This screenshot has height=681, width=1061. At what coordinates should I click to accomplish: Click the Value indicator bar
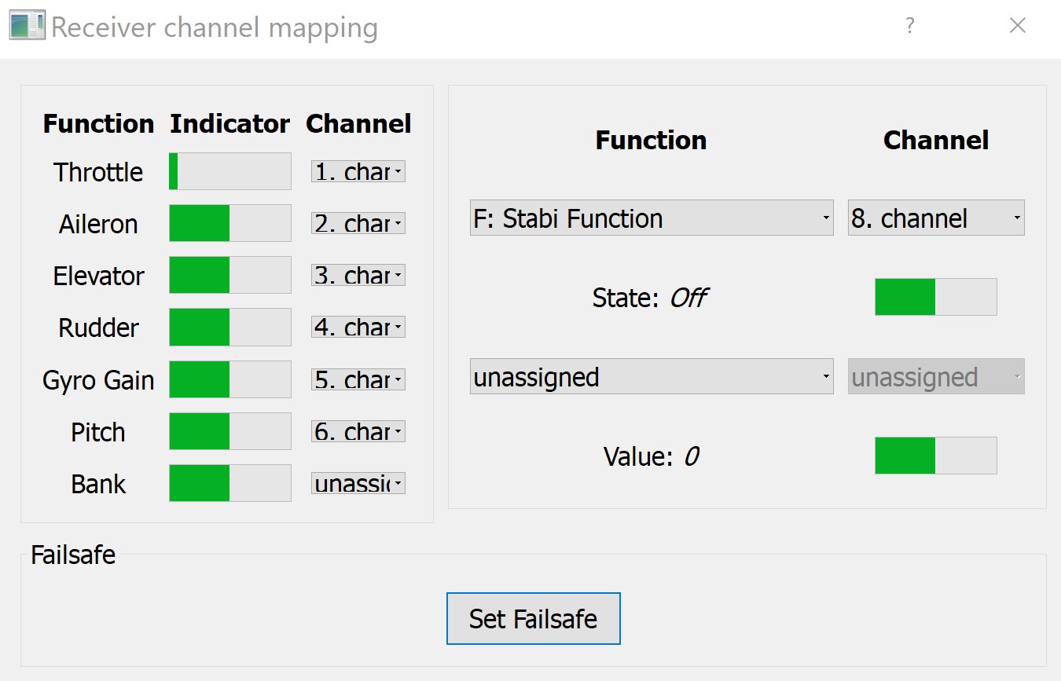(x=935, y=456)
